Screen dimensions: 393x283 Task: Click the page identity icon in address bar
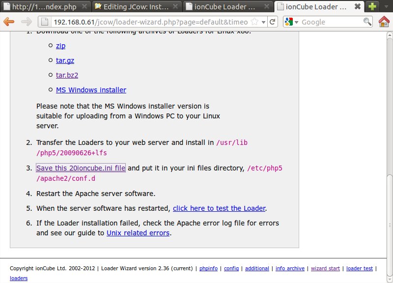tap(45, 22)
